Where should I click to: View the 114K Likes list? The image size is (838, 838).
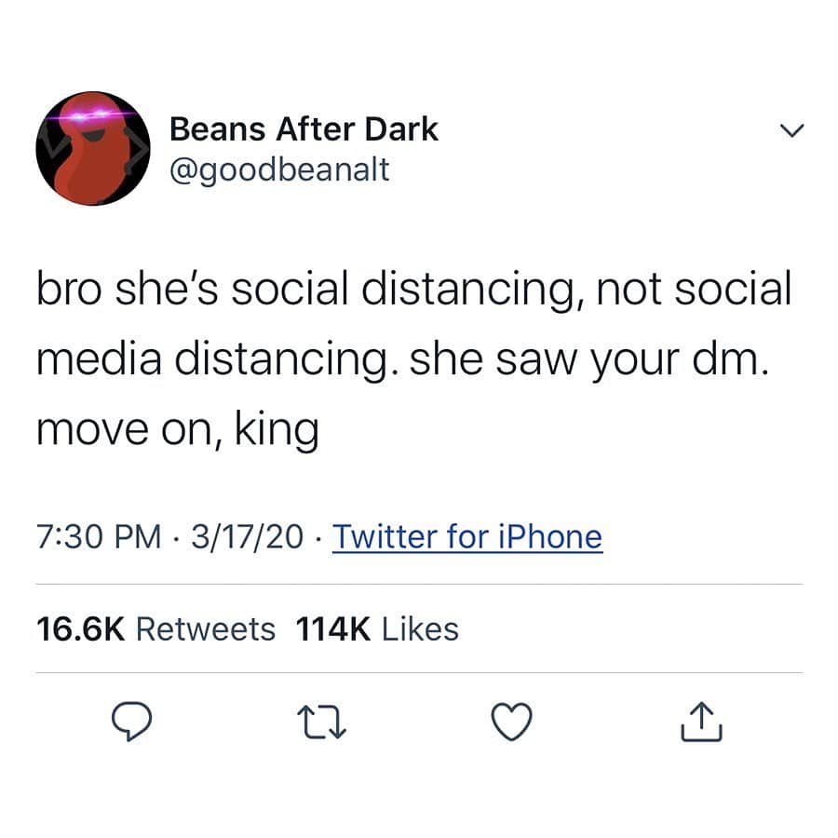[377, 629]
